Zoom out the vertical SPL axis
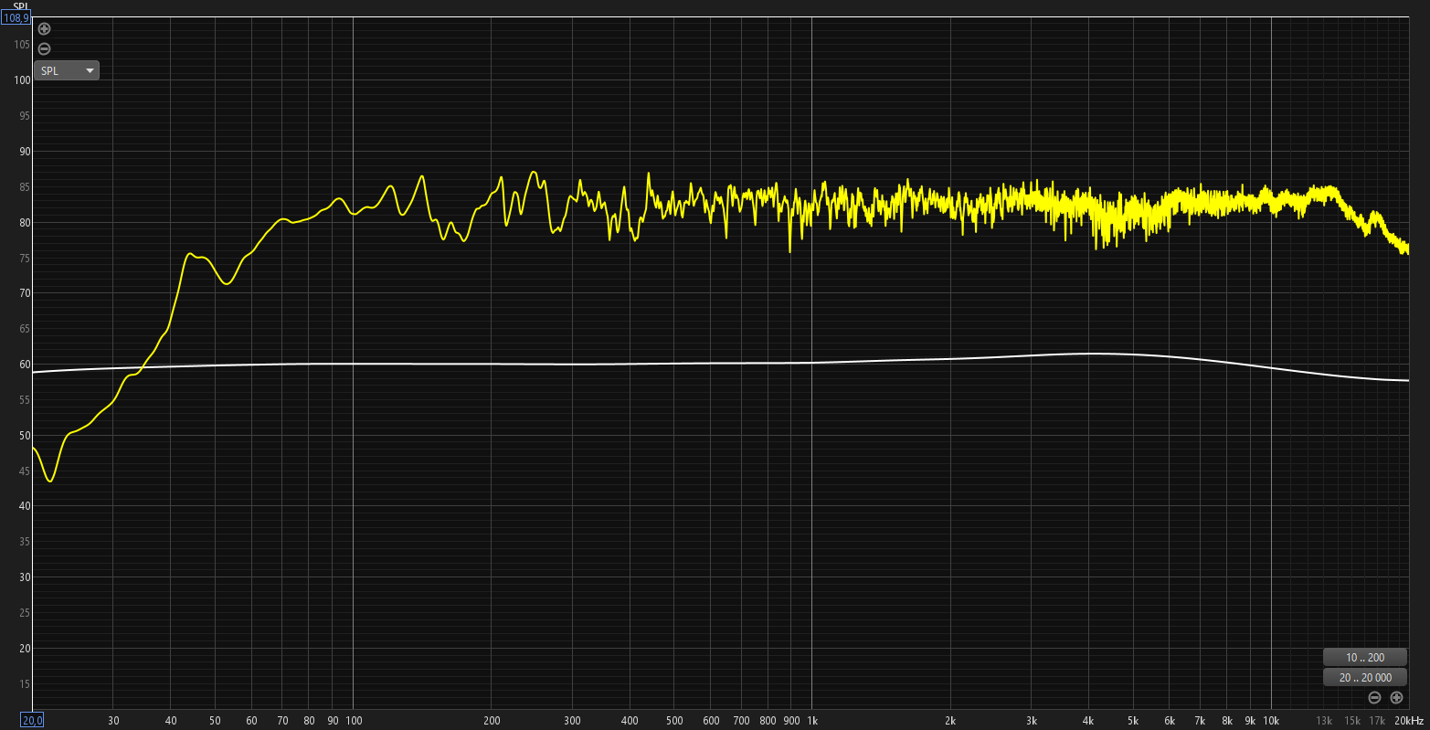 (44, 49)
